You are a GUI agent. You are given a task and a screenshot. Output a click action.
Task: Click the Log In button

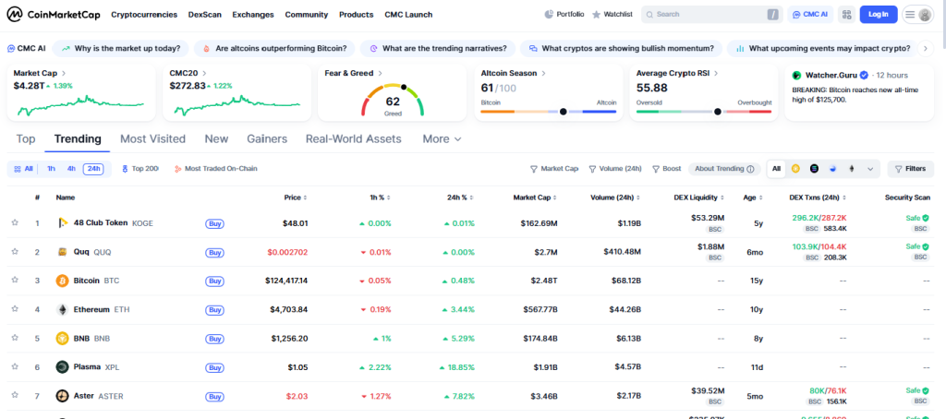coord(878,15)
